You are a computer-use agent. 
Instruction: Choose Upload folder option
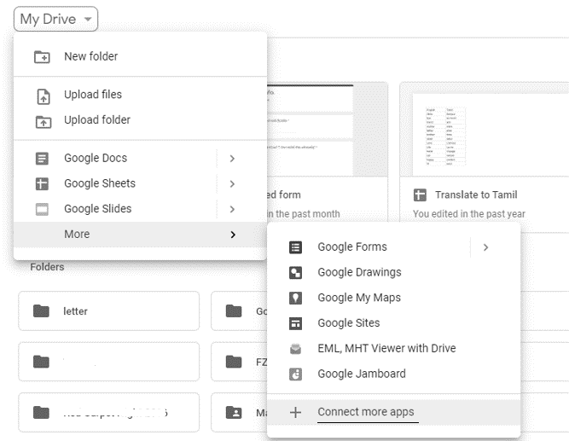click(x=97, y=119)
